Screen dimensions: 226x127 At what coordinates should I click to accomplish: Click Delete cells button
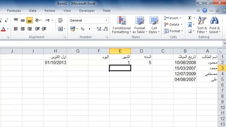[172, 24]
